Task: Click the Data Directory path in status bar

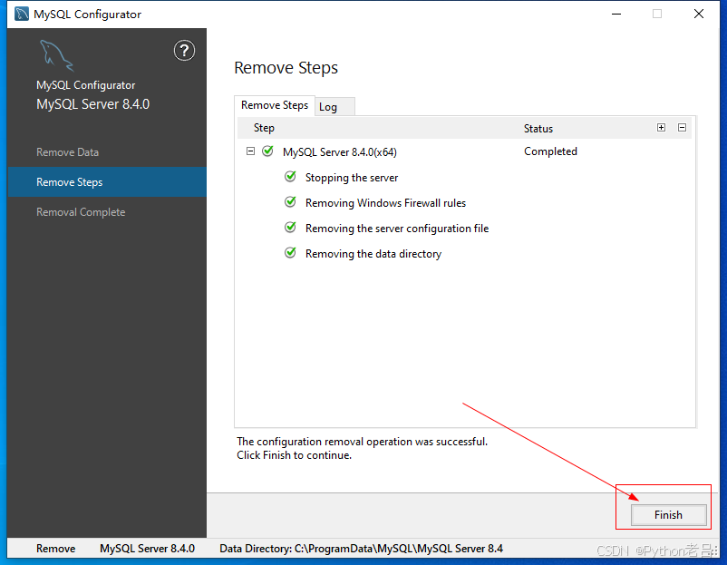Action: point(361,549)
